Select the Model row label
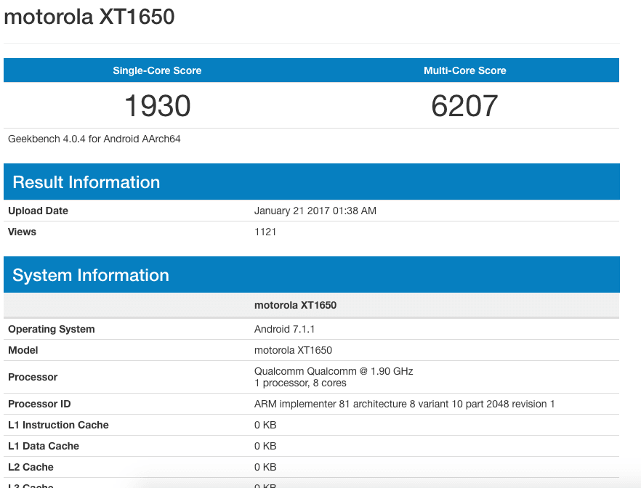Viewport: 641px width, 488px height. click(x=23, y=350)
